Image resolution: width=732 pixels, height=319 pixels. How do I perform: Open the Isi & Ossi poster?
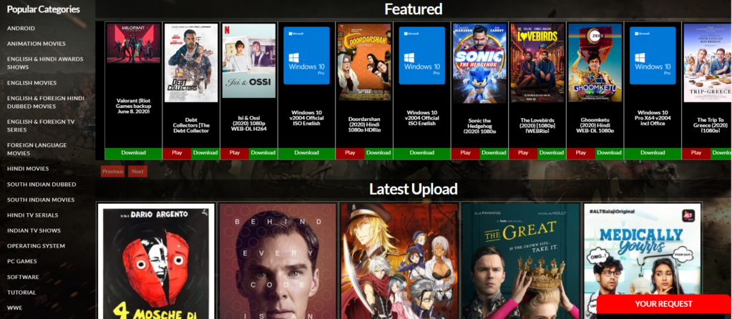tap(249, 61)
